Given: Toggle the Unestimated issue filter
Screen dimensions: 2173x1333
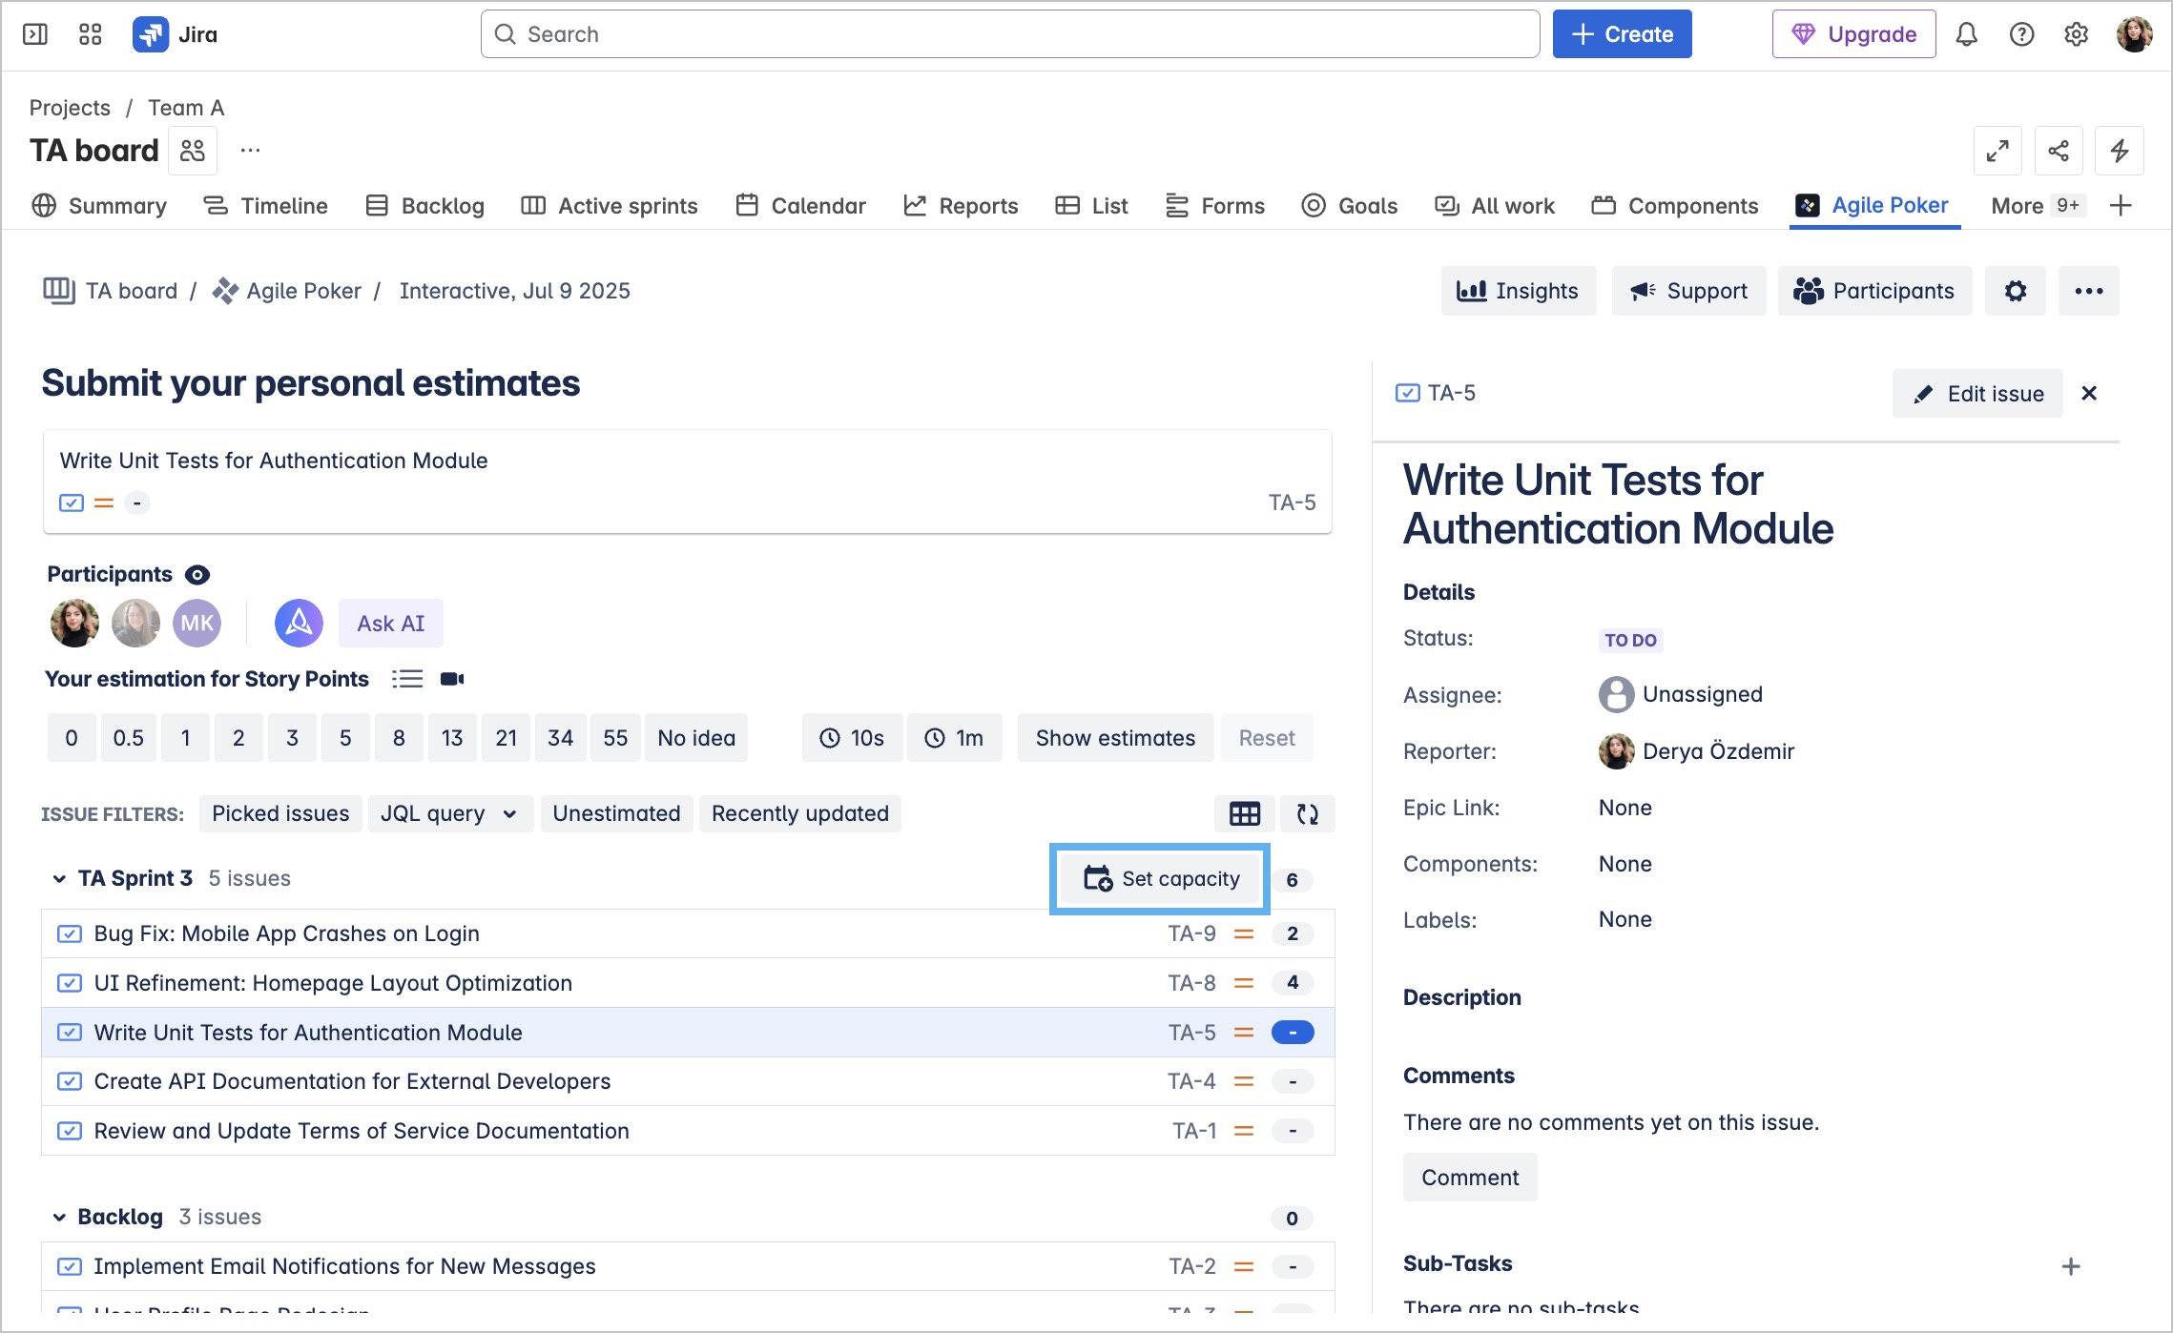Looking at the screenshot, I should 616,813.
